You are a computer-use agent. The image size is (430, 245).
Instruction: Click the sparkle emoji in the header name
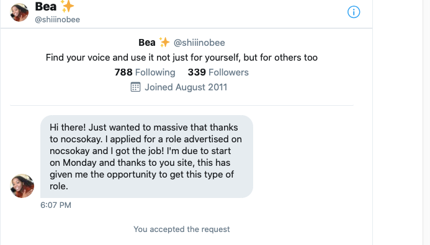pos(67,6)
